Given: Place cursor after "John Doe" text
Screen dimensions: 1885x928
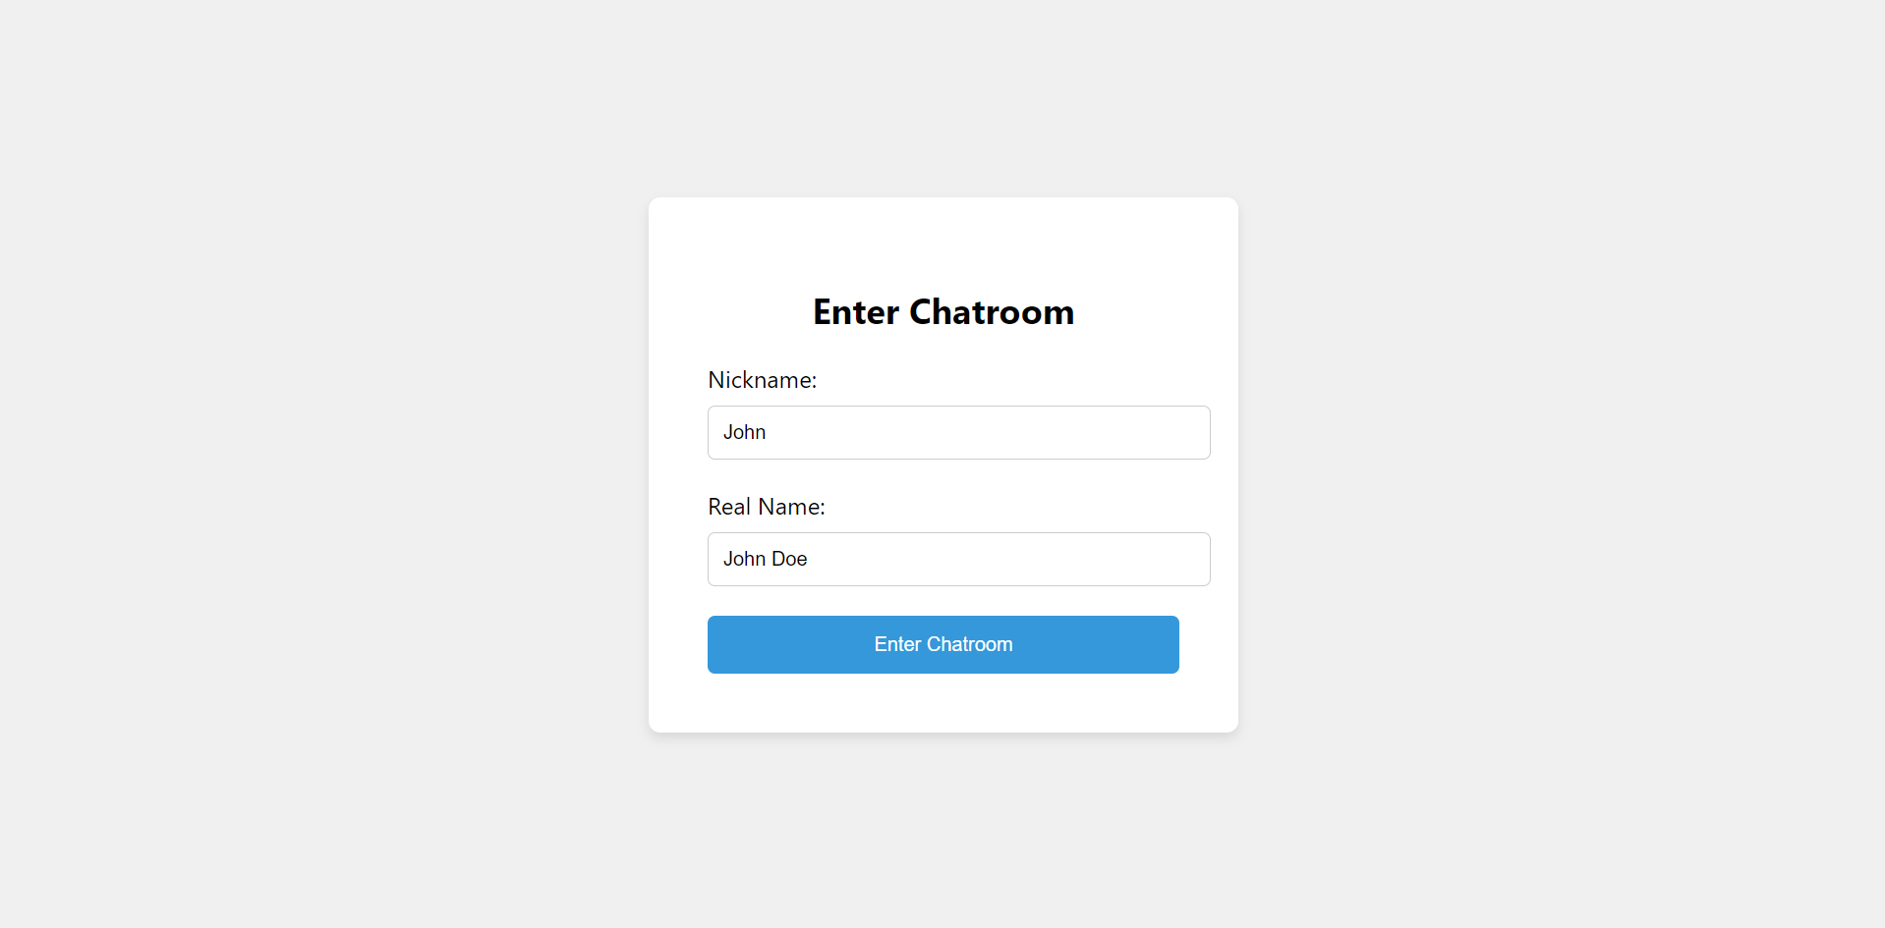Looking at the screenshot, I should pos(809,559).
